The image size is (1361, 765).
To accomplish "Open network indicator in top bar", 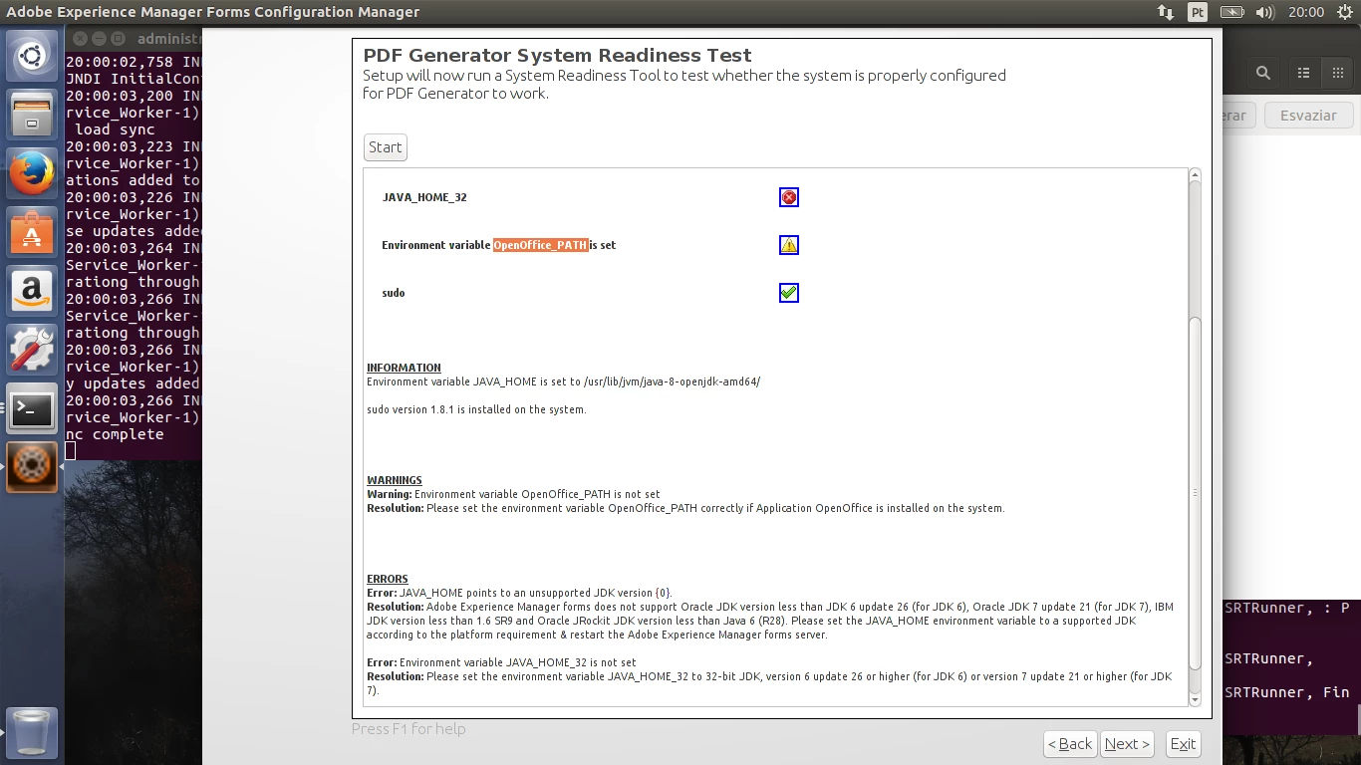I will tap(1165, 12).
